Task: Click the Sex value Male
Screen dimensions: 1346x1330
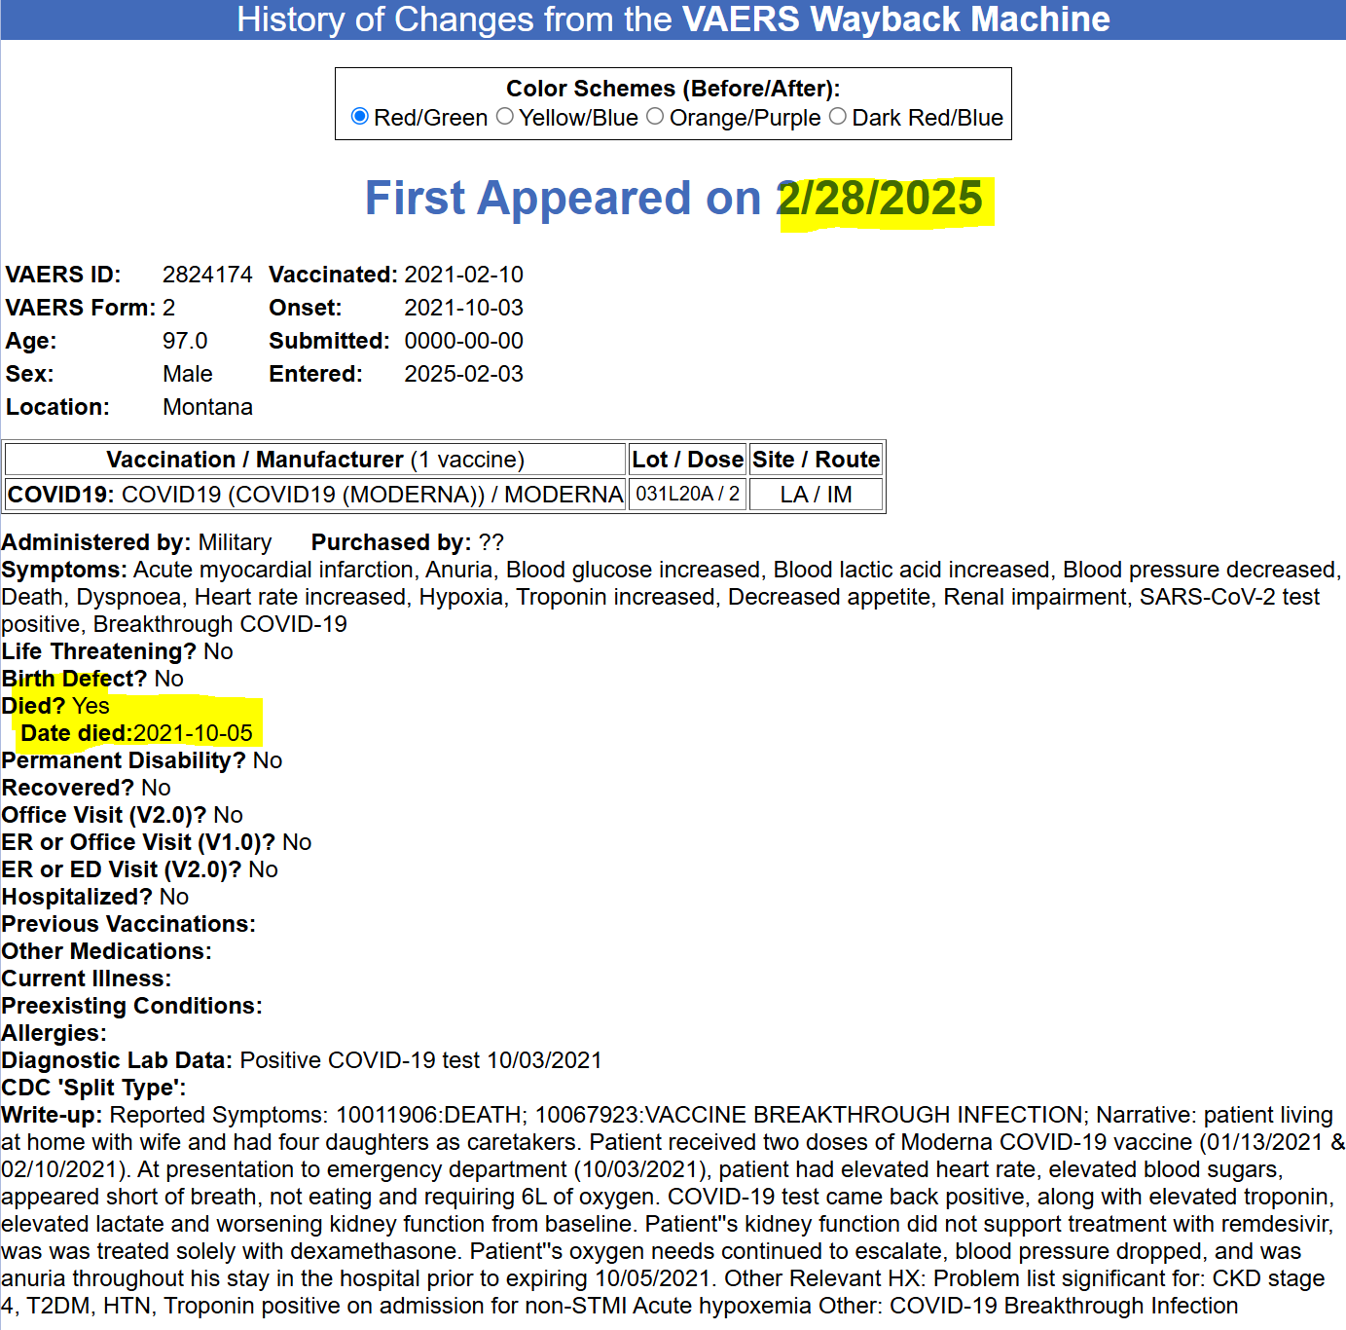Action: coord(188,374)
